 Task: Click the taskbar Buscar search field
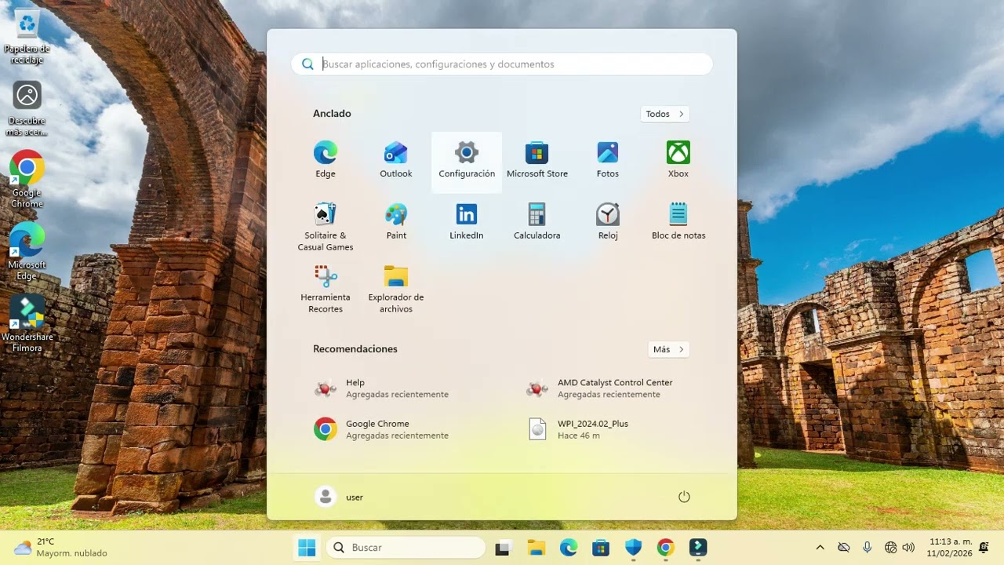[x=406, y=547]
